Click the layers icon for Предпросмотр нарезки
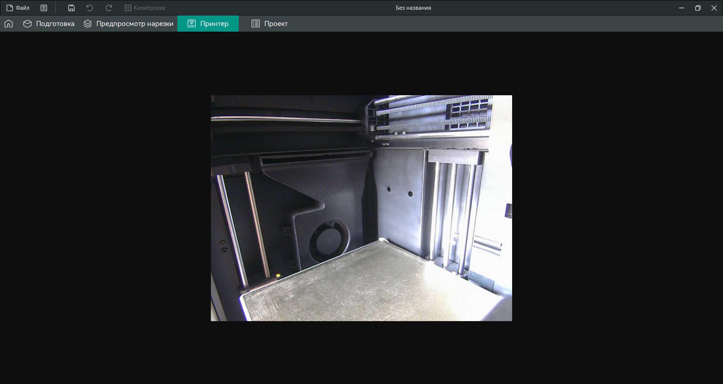The width and height of the screenshot is (723, 384). tap(88, 24)
